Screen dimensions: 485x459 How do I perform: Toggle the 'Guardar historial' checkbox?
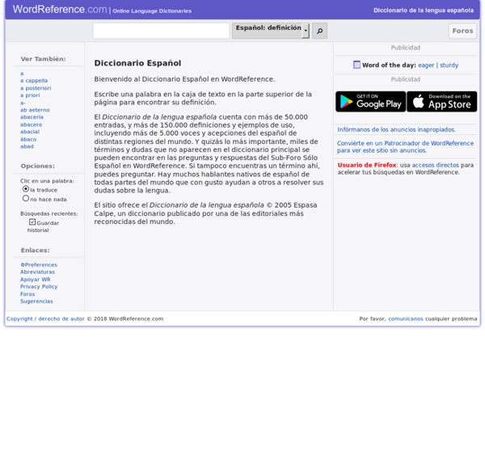tap(32, 222)
